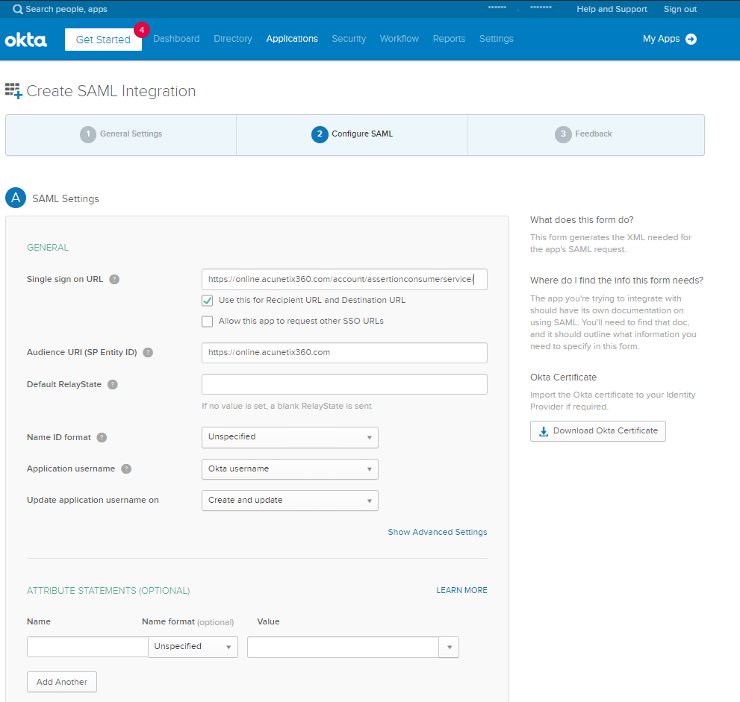Click the step 1 circle for General Settings
The image size is (740, 702).
click(x=88, y=134)
